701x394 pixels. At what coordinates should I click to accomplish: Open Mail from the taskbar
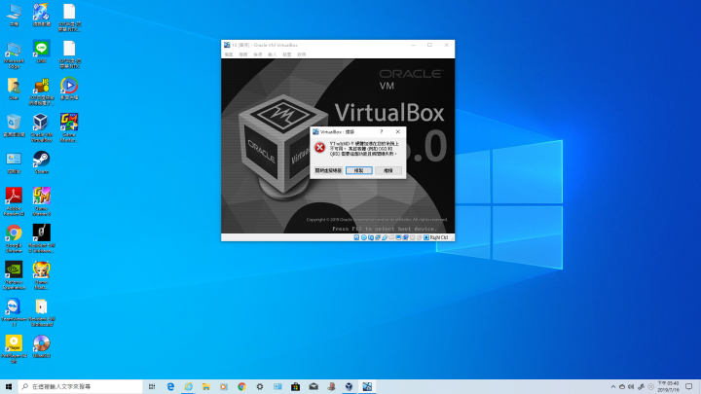point(314,386)
